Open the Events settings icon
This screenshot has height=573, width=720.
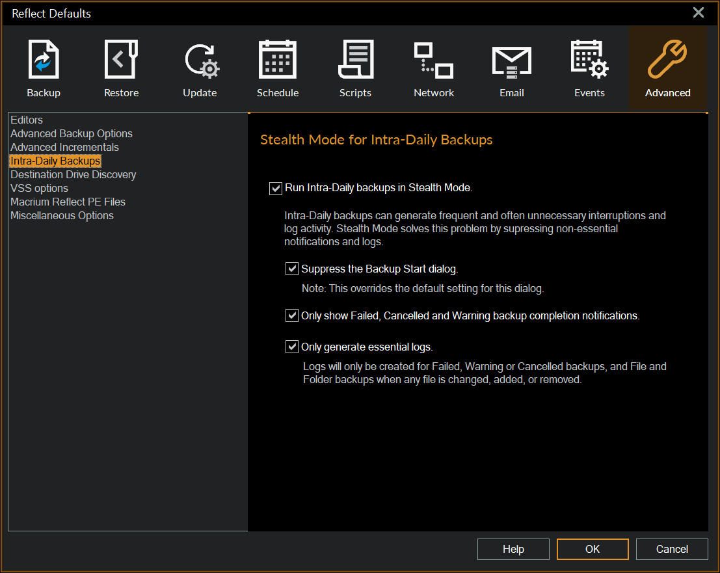coord(589,68)
